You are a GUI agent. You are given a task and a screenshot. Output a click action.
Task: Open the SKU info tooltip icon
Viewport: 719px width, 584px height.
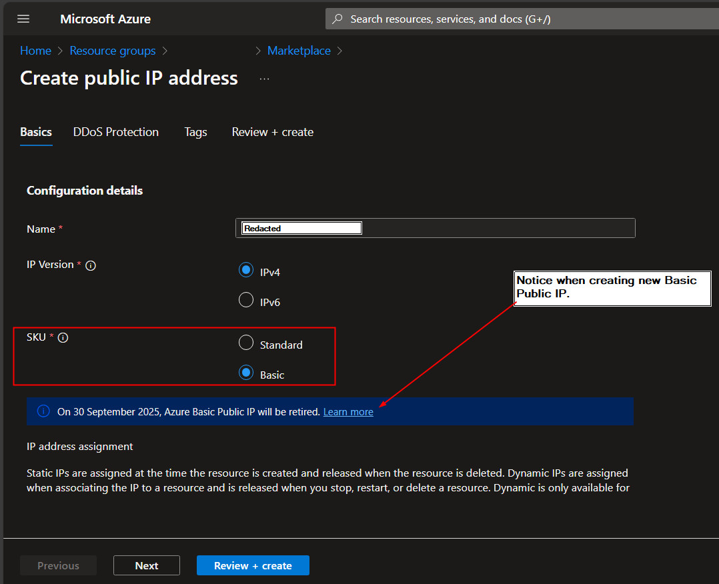click(63, 338)
